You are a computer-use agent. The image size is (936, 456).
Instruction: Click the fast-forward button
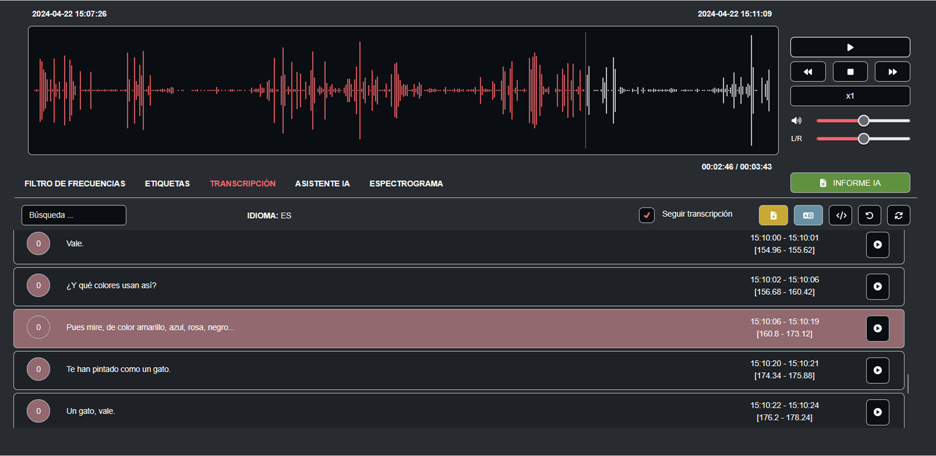[892, 72]
